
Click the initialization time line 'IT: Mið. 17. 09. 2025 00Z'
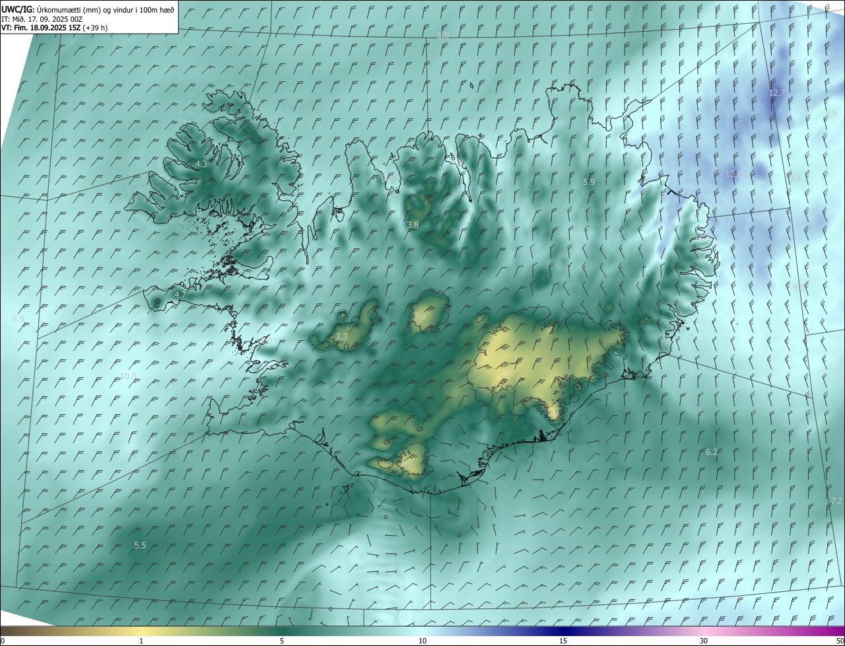pyautogui.click(x=42, y=18)
